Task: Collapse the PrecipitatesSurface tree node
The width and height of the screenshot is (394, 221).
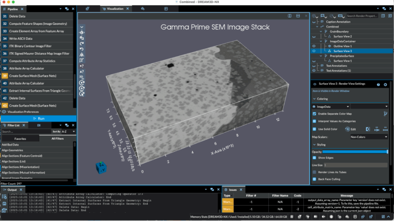Action: click(x=321, y=56)
